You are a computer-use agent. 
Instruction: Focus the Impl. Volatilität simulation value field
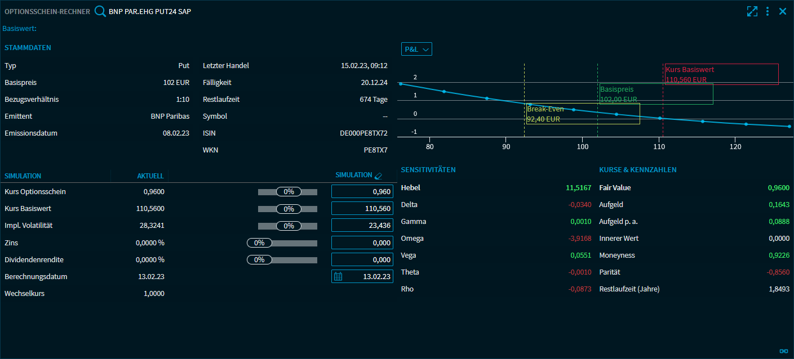point(362,226)
